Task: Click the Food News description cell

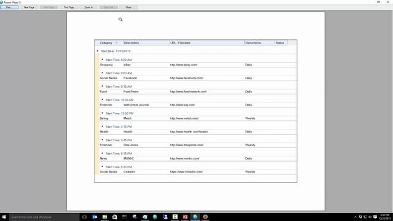Action: (x=131, y=91)
